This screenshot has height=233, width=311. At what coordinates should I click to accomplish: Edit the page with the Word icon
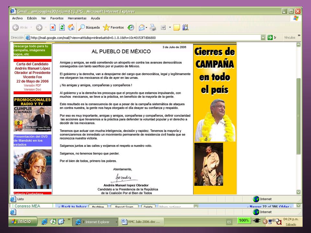pyautogui.click(x=163, y=27)
